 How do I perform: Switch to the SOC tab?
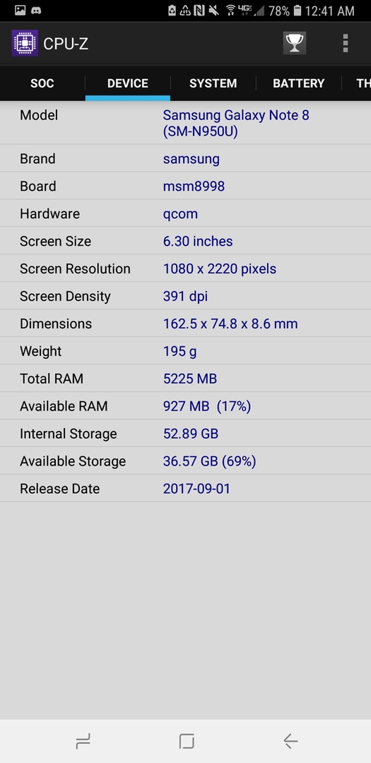(42, 83)
